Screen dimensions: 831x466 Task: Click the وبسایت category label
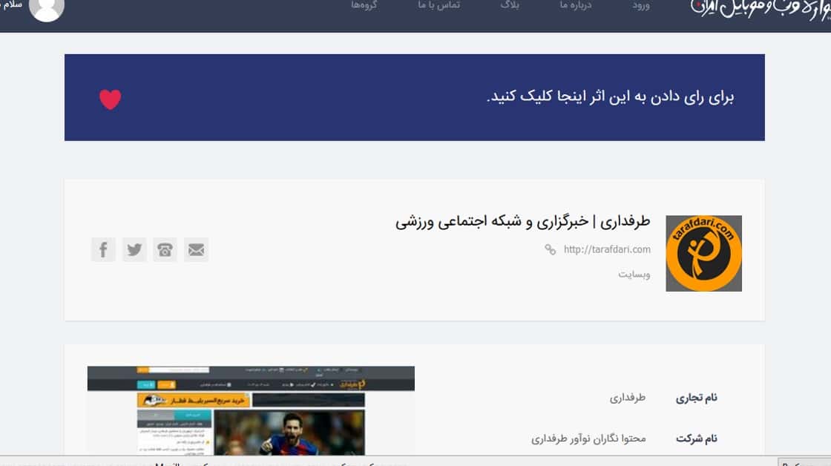coord(634,274)
